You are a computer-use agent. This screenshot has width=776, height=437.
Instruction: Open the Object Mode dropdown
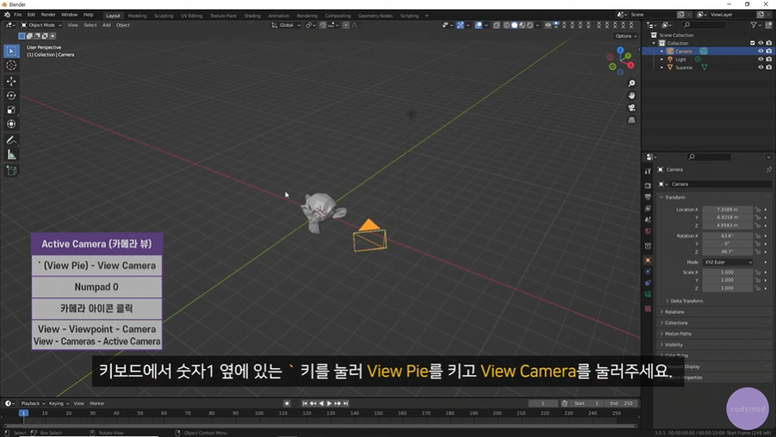tap(41, 25)
